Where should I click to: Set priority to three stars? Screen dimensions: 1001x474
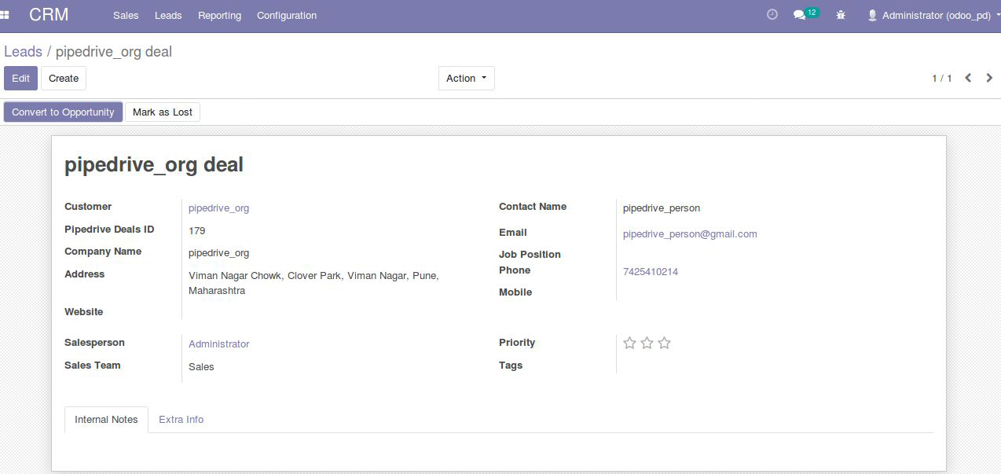coord(664,343)
